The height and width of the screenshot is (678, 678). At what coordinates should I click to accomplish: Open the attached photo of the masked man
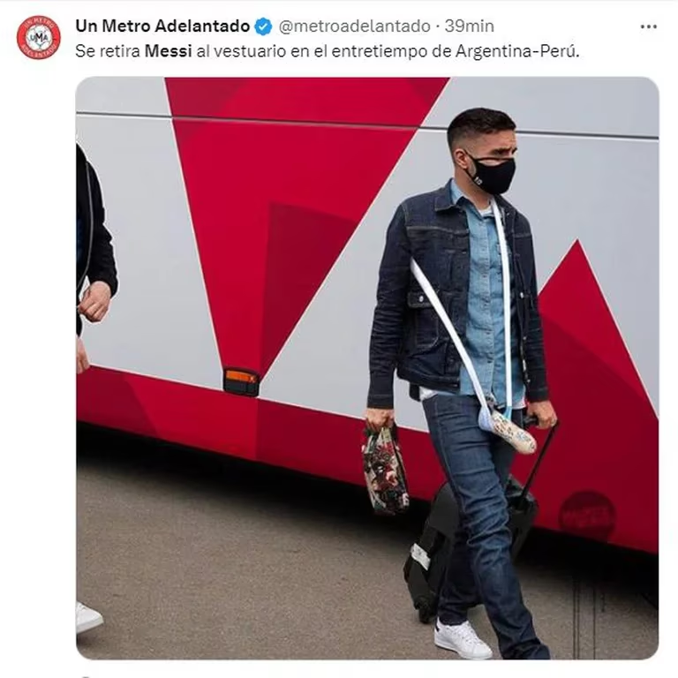[367, 368]
